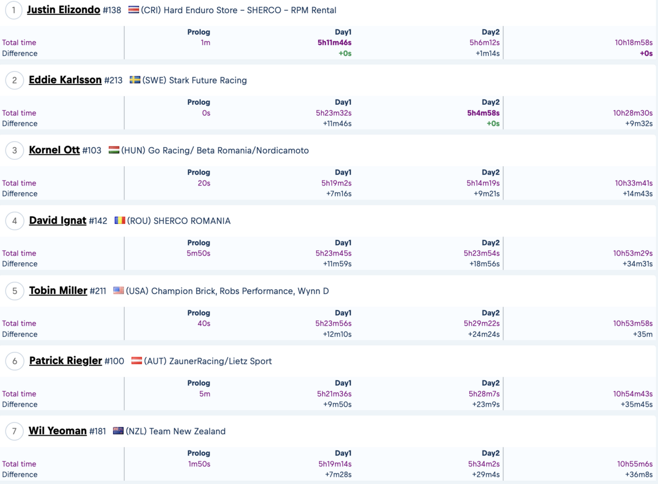Click the Hungarian flag next to Kornel Ott
Viewport: 658px width, 484px height.
(x=114, y=150)
